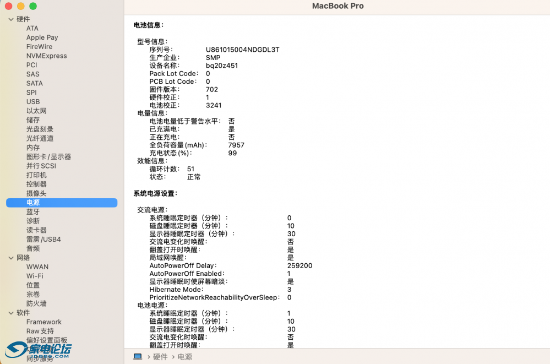Collapse the 网络 section chevron

coord(11,258)
